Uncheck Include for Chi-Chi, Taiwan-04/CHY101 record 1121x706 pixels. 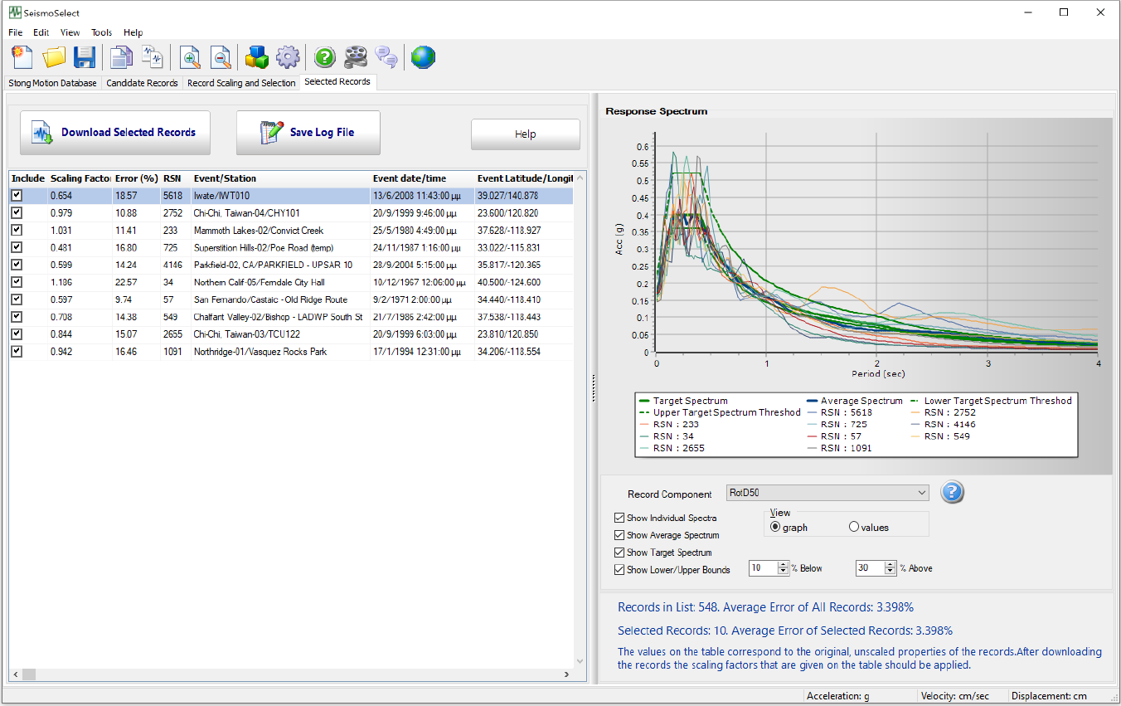[17, 213]
